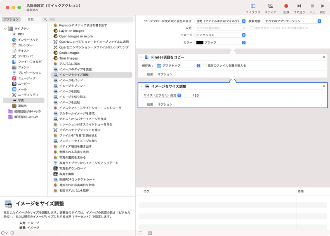
Task: Select the PDF category
Action: point(21,34)
